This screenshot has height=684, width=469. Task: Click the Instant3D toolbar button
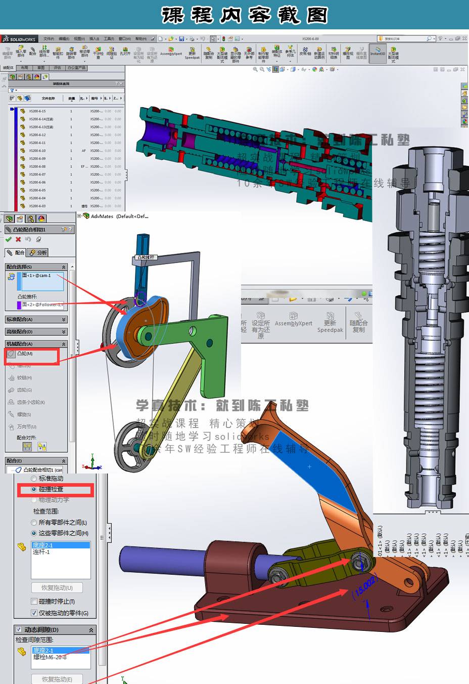click(x=377, y=53)
